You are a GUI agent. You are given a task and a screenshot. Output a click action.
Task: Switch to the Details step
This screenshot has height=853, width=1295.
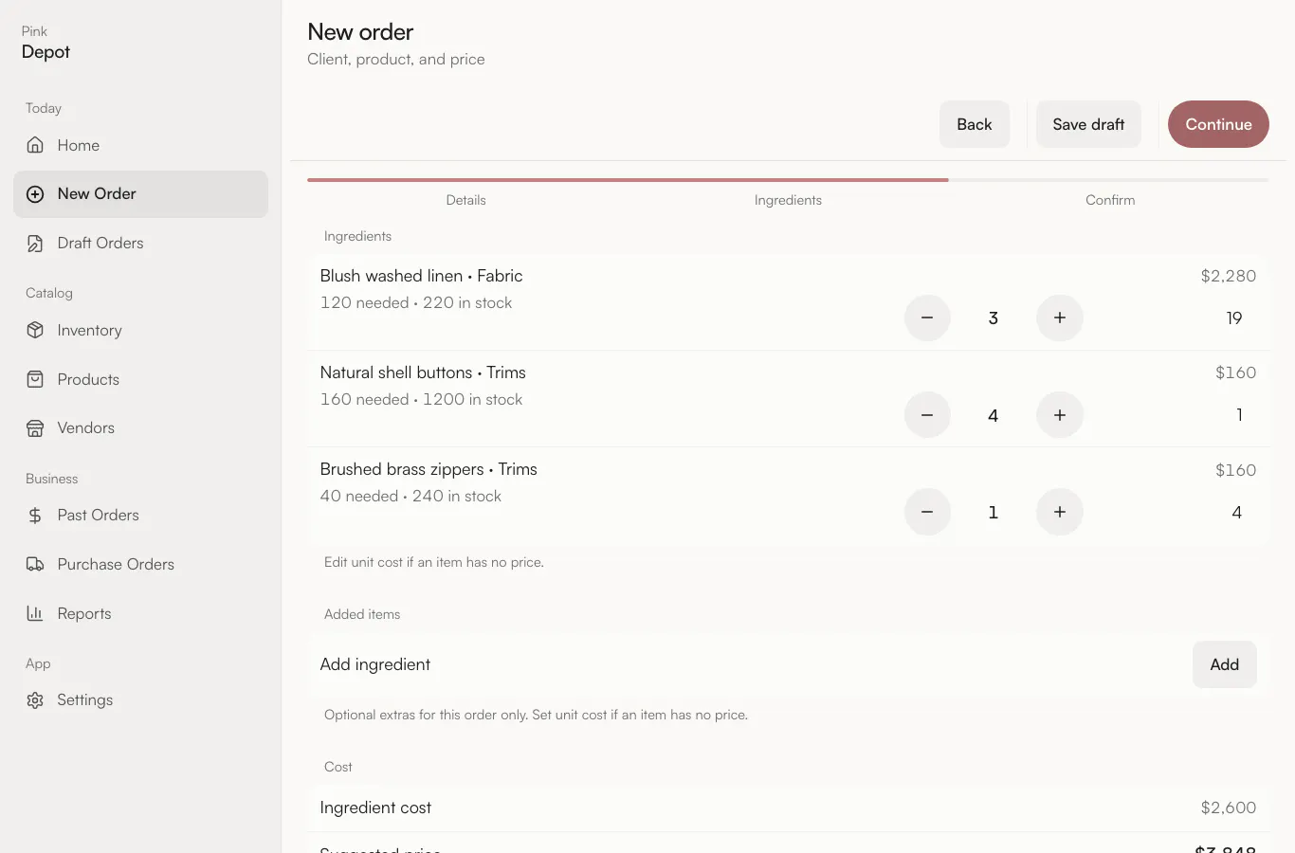pyautogui.click(x=465, y=200)
